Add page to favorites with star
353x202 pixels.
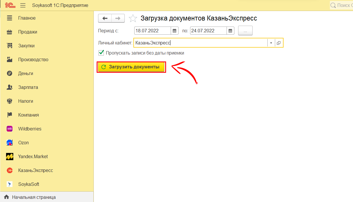tap(133, 18)
